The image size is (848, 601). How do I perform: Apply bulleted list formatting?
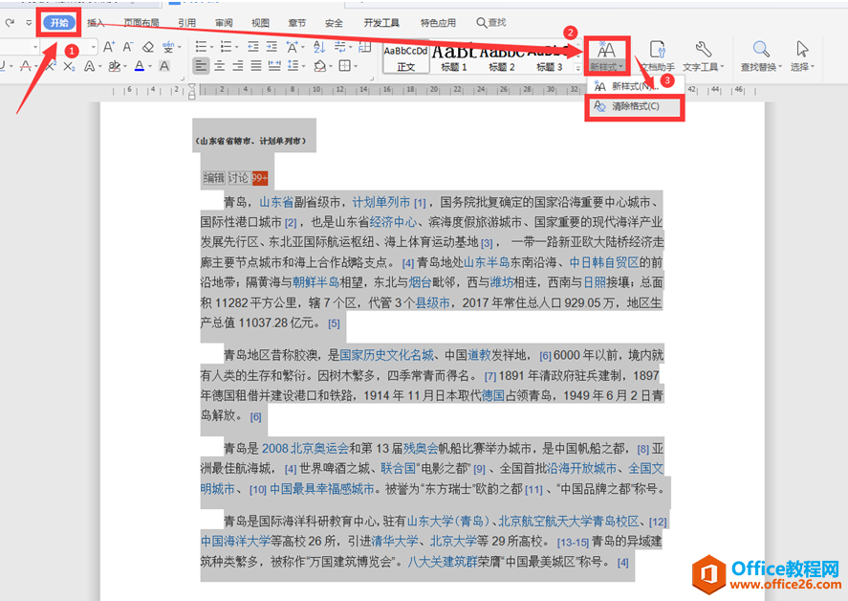coord(201,47)
